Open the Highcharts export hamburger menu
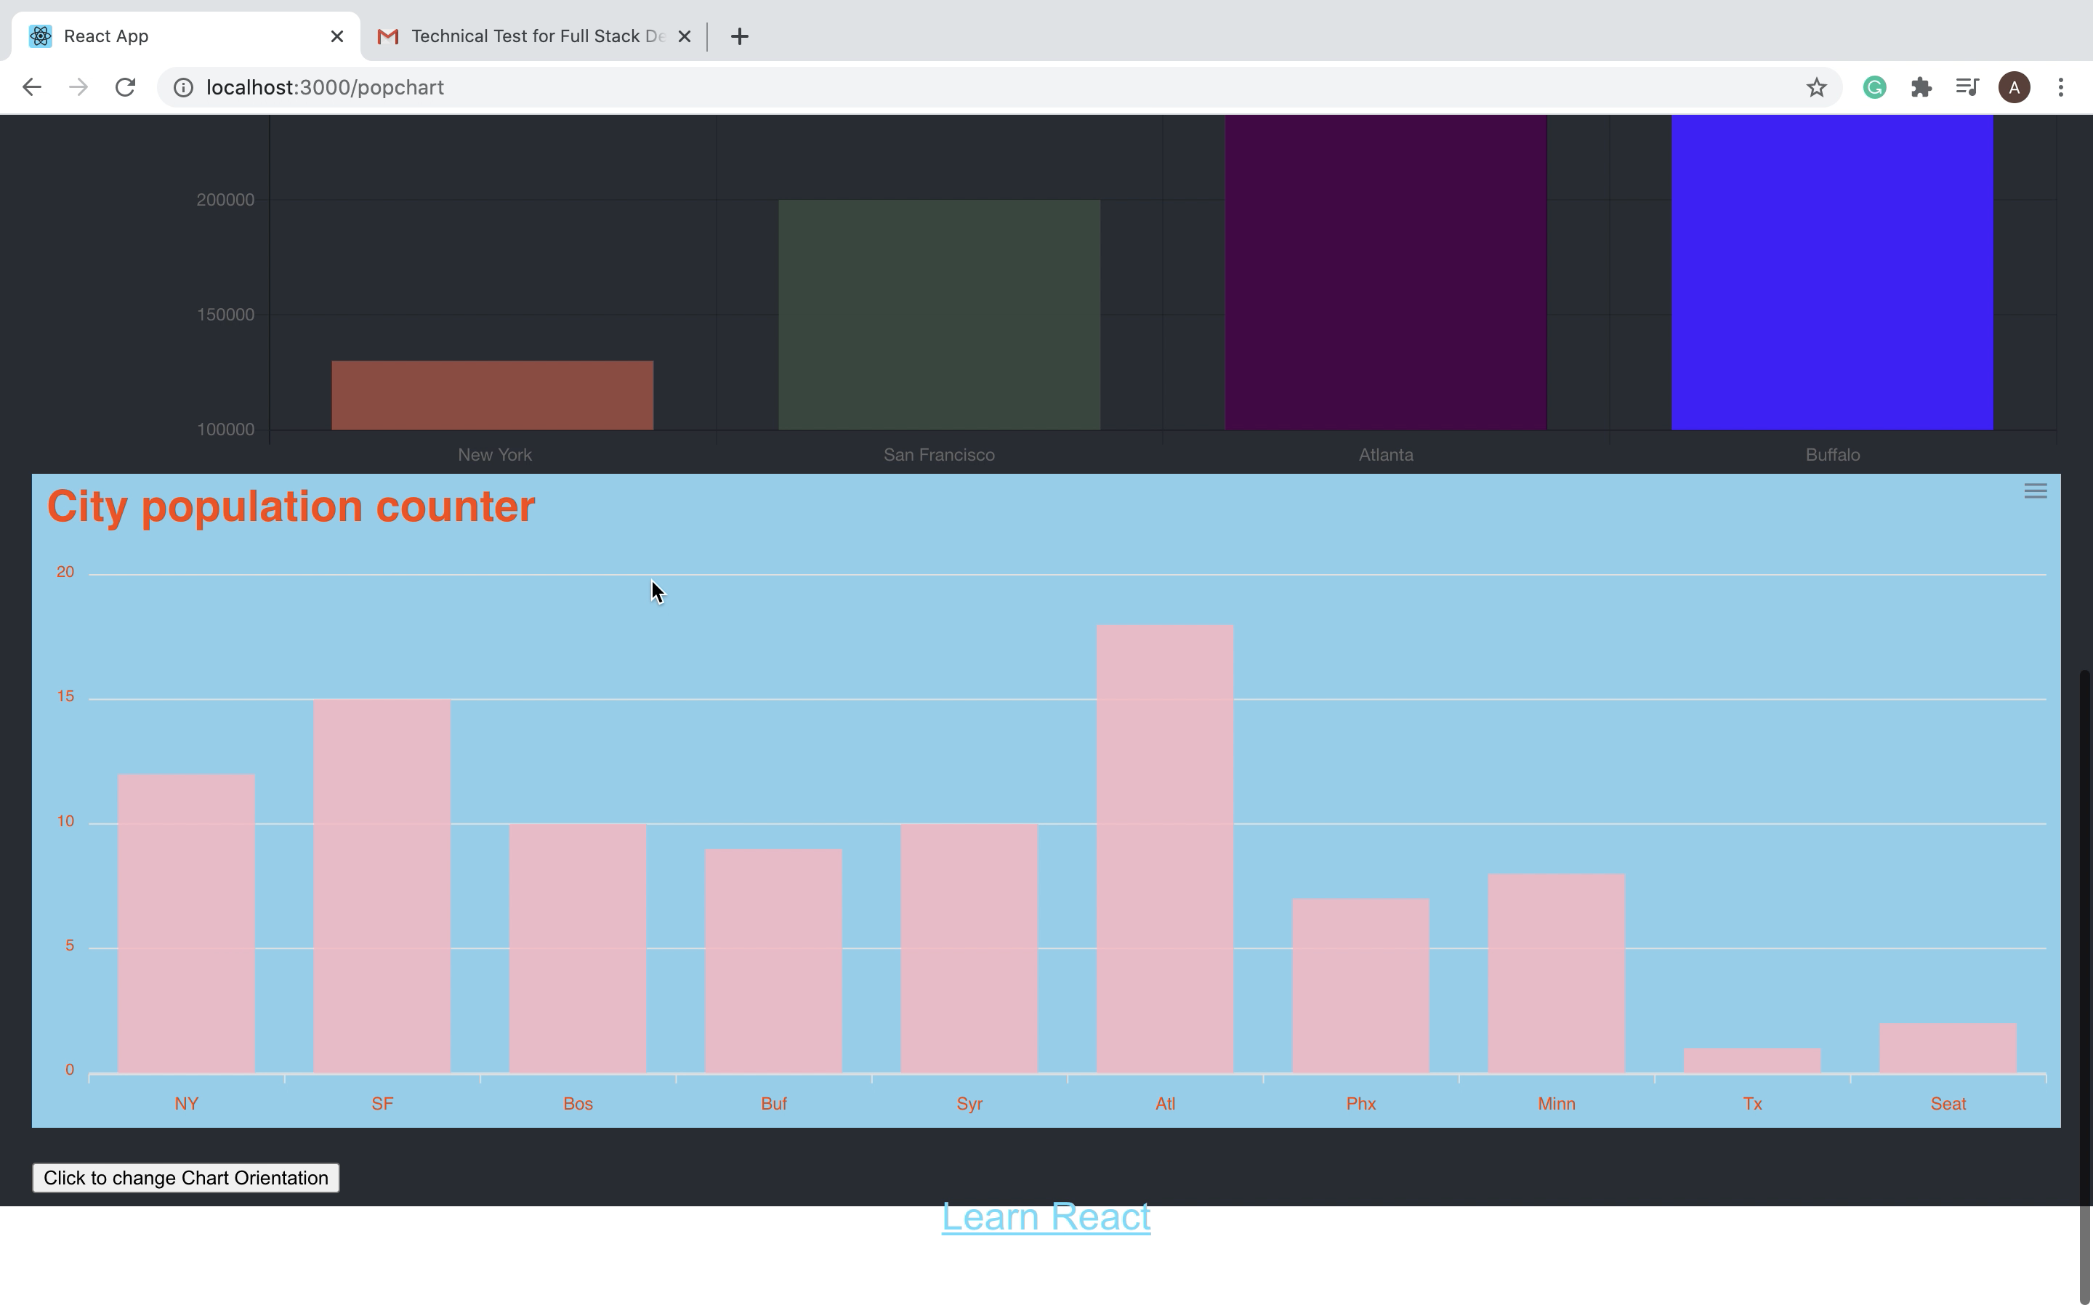Screen dimensions: 2093x1308 click(2034, 490)
